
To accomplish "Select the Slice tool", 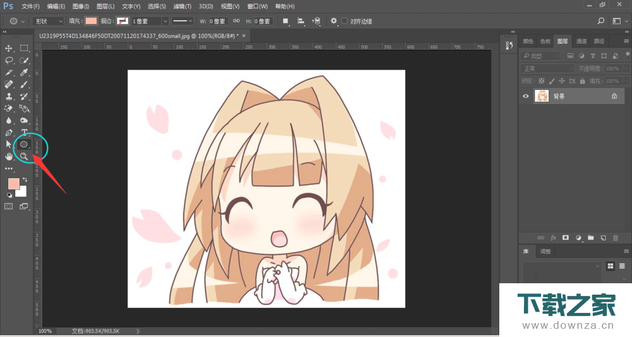I will point(8,73).
